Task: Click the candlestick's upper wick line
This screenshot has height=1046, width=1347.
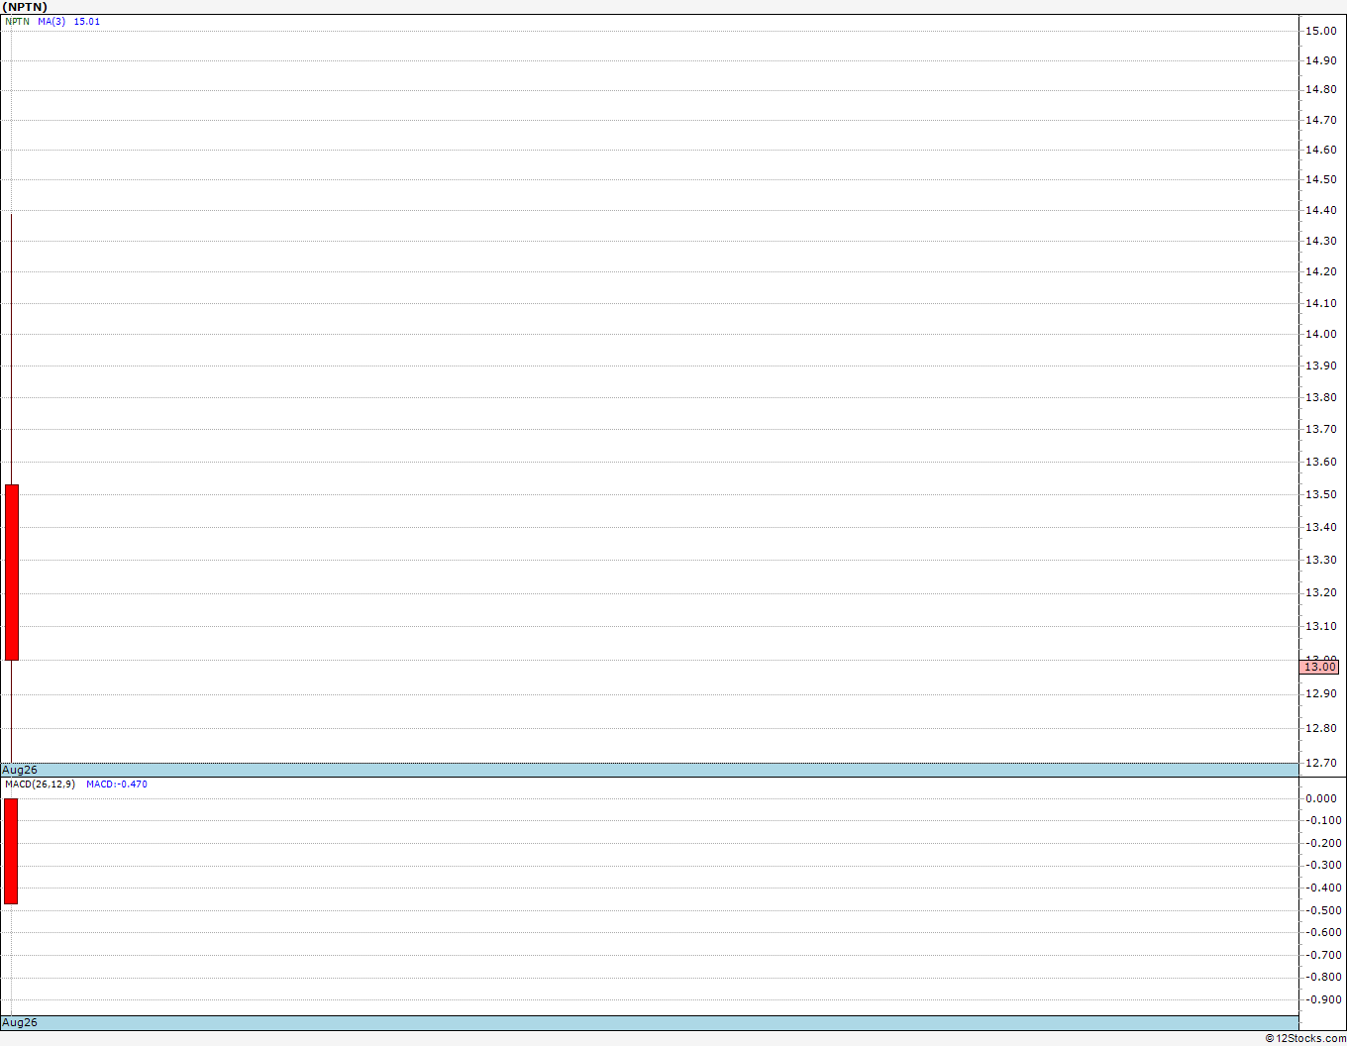Action: [x=11, y=349]
